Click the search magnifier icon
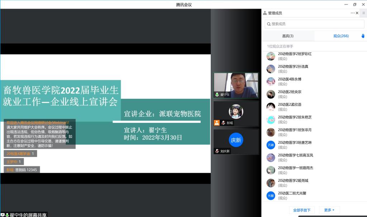Image resolution: width=367 pixels, height=217 pixels. pos(269,24)
